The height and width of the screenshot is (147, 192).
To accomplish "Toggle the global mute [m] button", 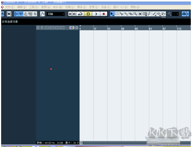I will (47, 28).
